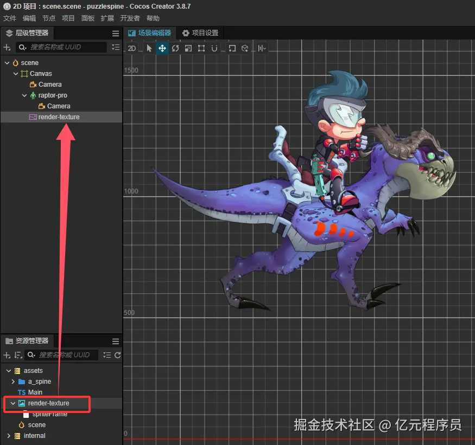
Task: Select the rect transform tool
Action: (x=201, y=48)
